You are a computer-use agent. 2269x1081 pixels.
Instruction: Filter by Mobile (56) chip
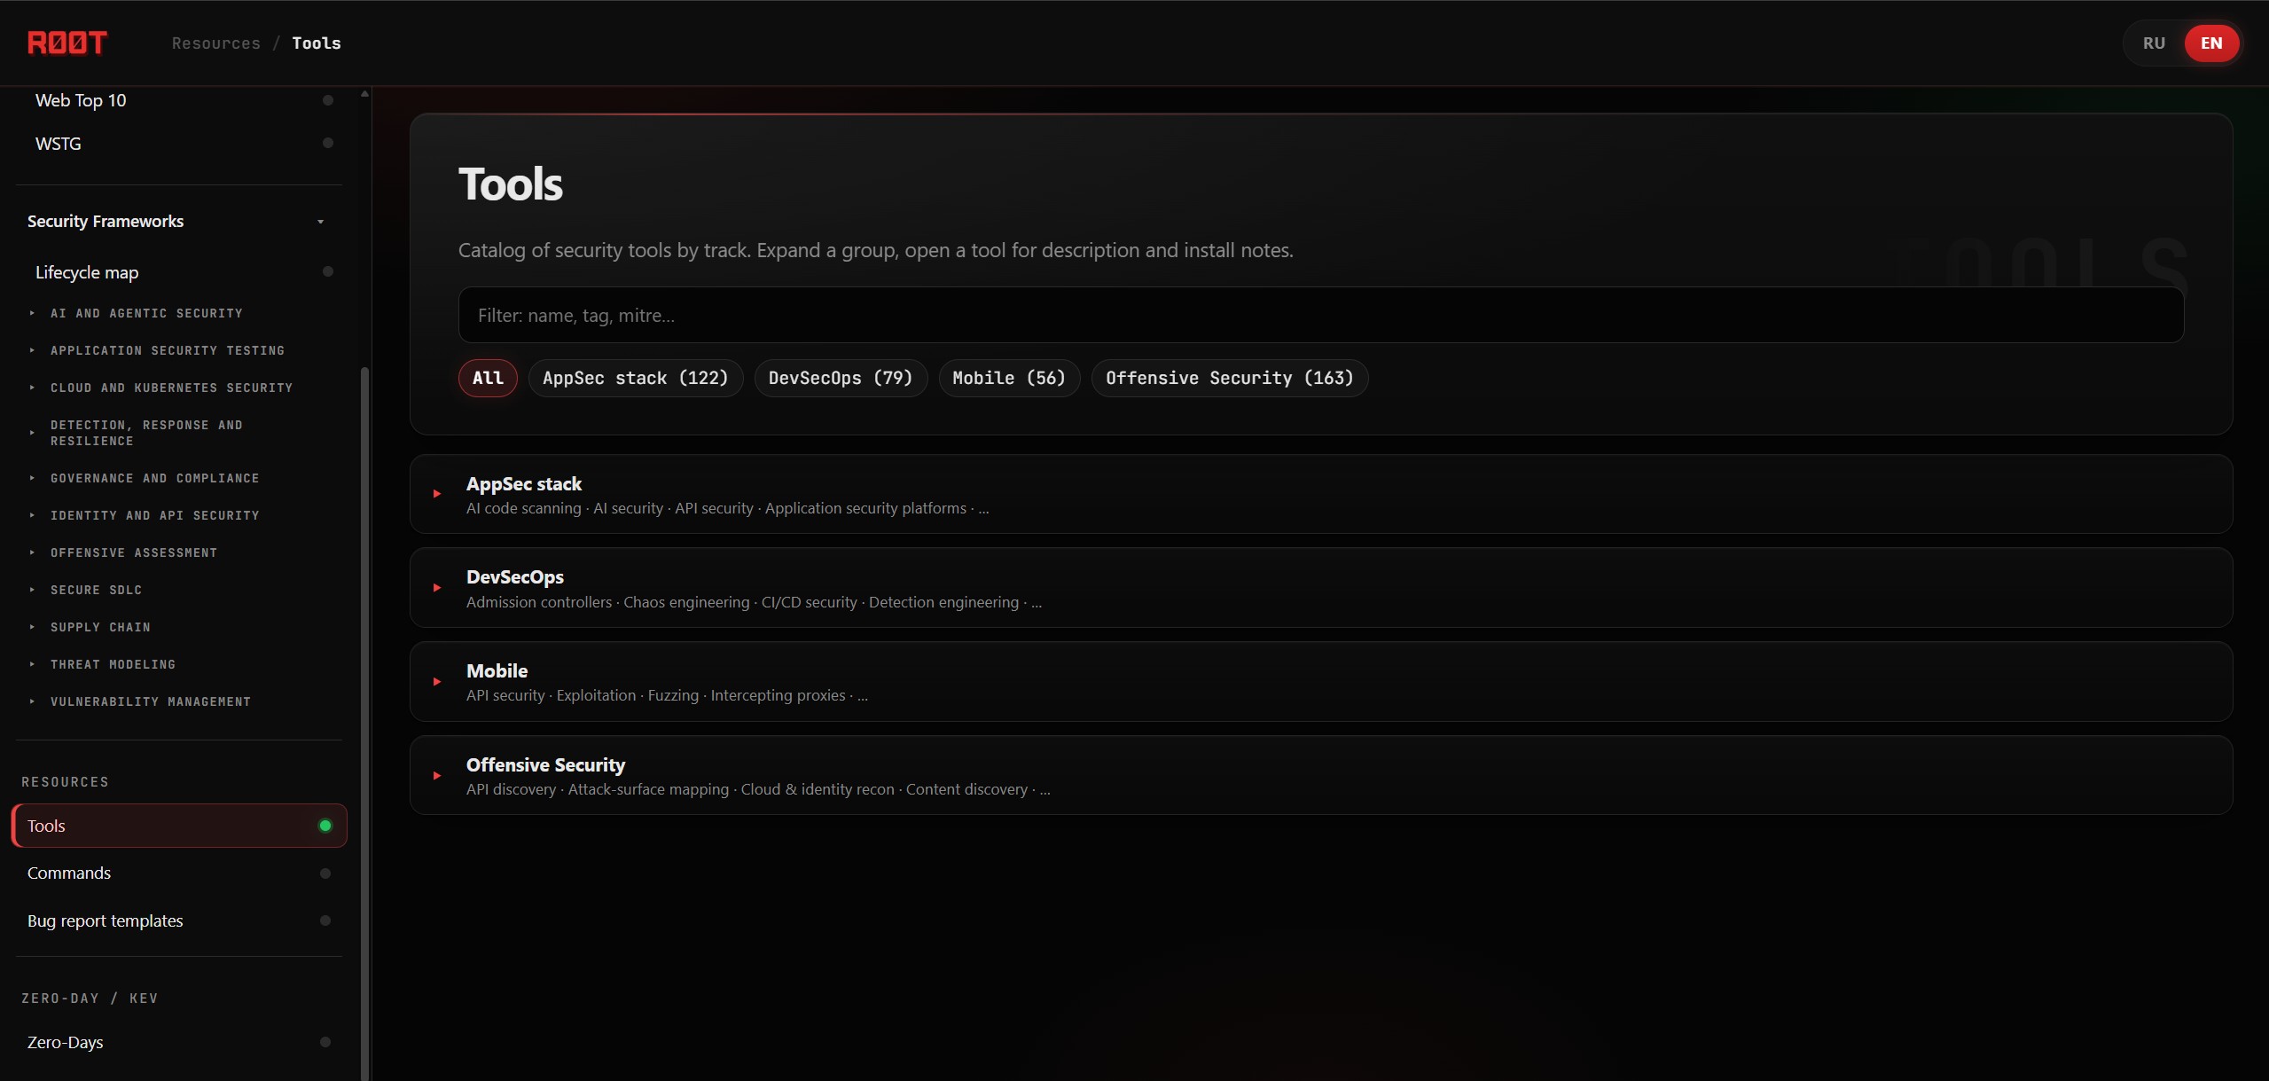pos(1009,378)
